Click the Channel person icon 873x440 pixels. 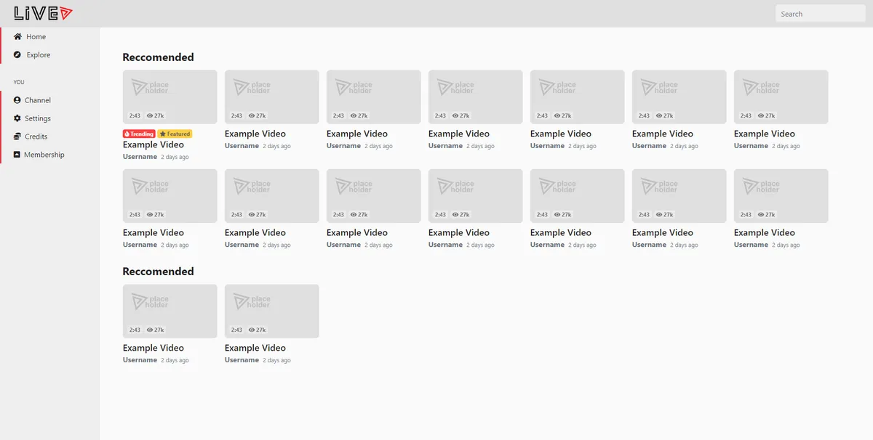(18, 99)
